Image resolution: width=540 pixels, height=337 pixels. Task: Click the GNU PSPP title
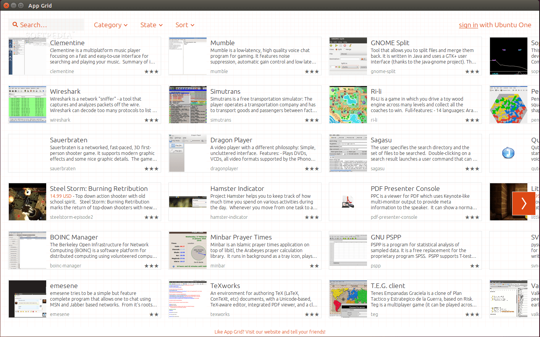point(386,237)
